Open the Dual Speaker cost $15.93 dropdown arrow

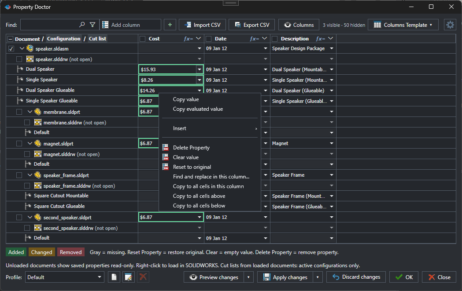(200, 69)
